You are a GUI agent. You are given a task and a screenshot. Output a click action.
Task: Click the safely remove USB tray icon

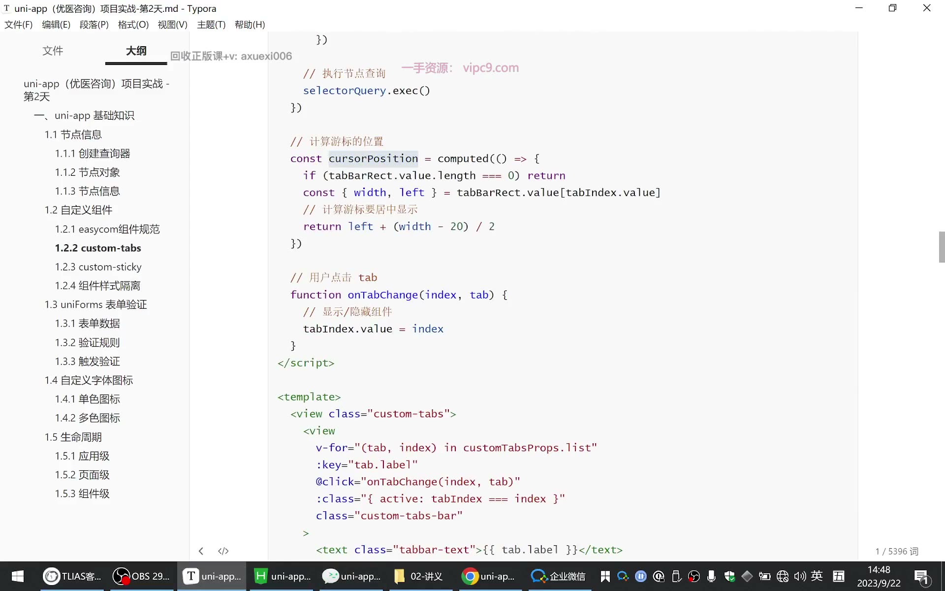pyautogui.click(x=676, y=576)
